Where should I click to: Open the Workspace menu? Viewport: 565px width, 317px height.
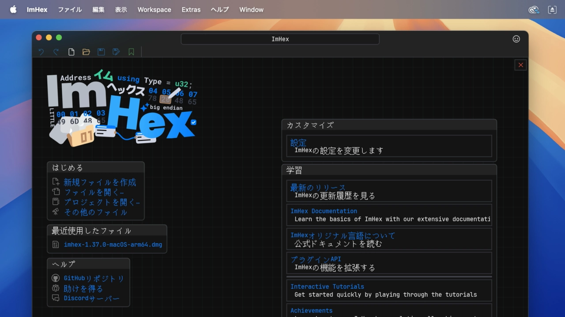point(154,9)
